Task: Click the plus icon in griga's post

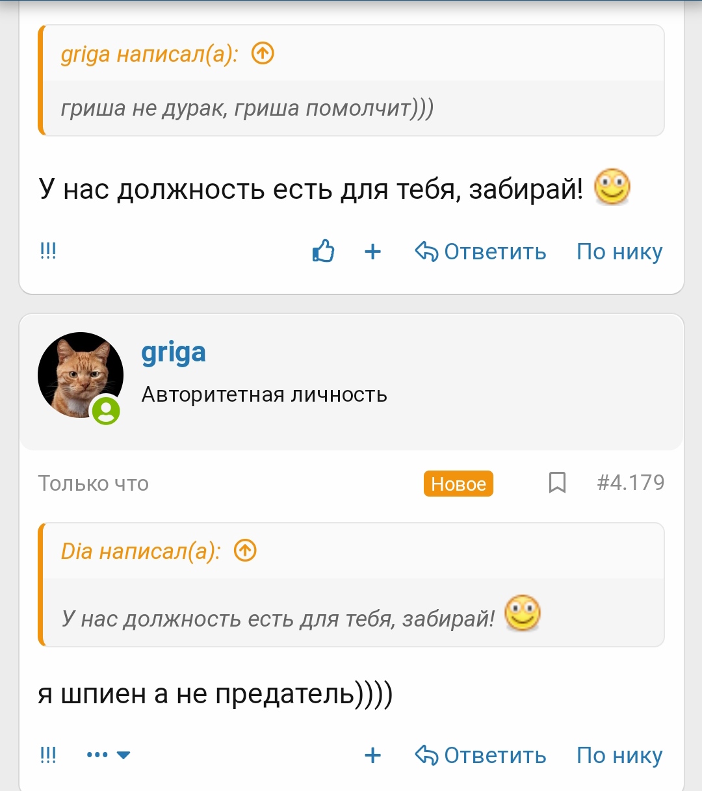Action: tap(372, 755)
